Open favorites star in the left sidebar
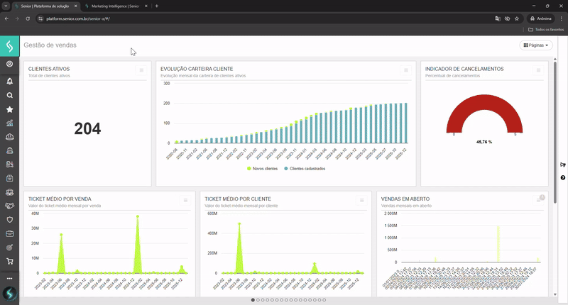This screenshot has height=305, width=568. (x=10, y=109)
